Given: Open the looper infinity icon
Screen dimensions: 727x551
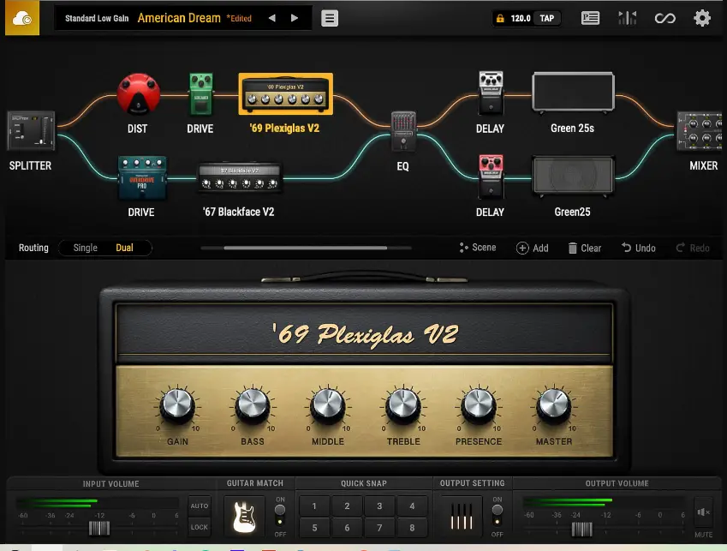Looking at the screenshot, I should [664, 19].
